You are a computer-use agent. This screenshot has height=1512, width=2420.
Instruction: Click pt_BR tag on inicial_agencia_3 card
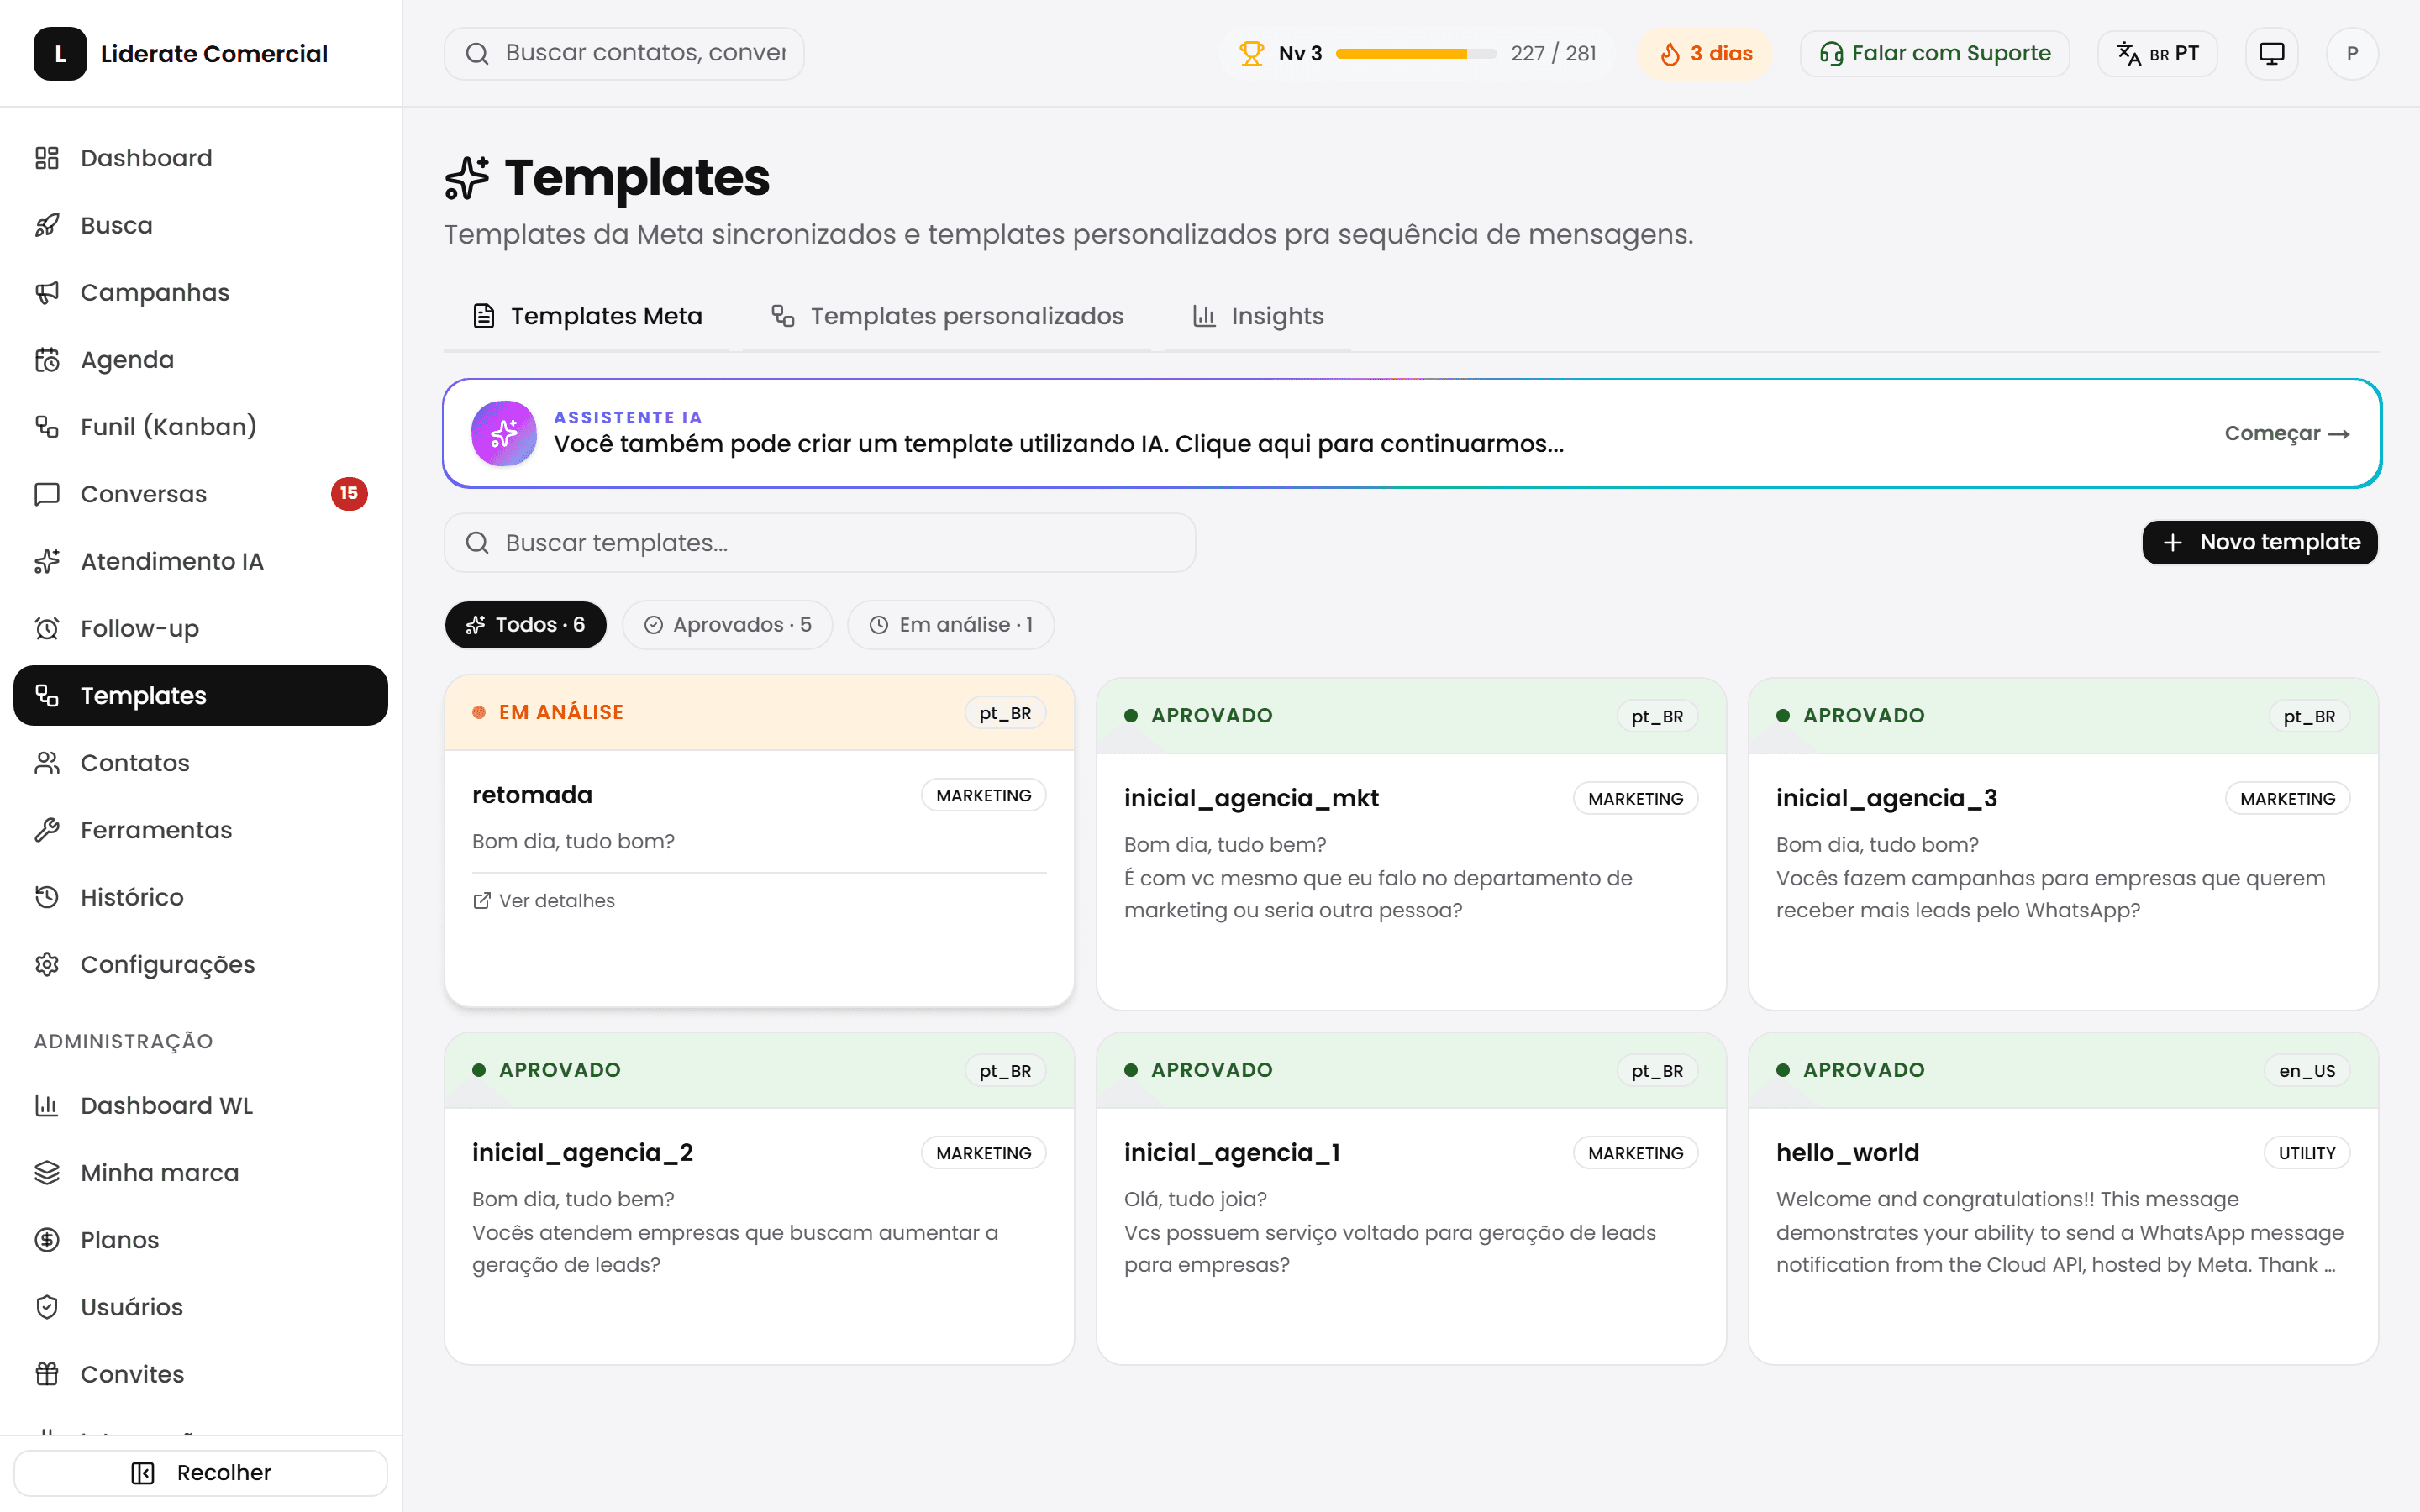tap(2309, 716)
